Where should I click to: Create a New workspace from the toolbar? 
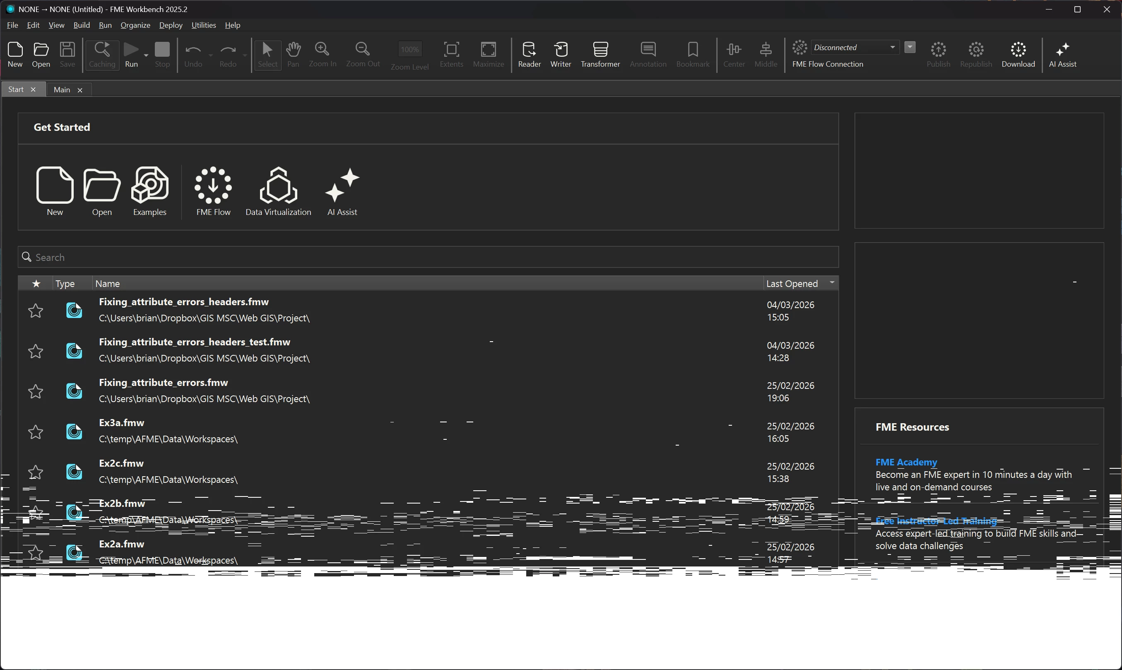tap(15, 54)
